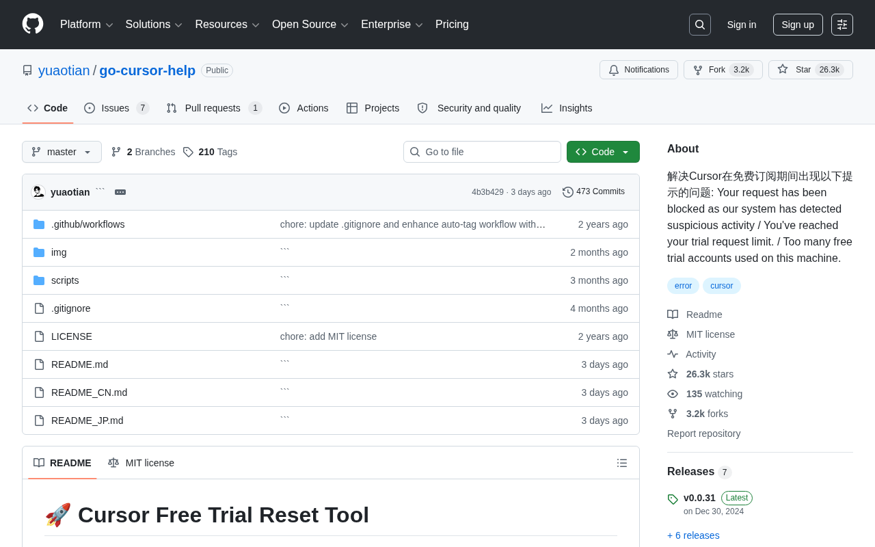Viewport: 875px width, 547px height.
Task: Open the master branch selector
Action: [62, 152]
